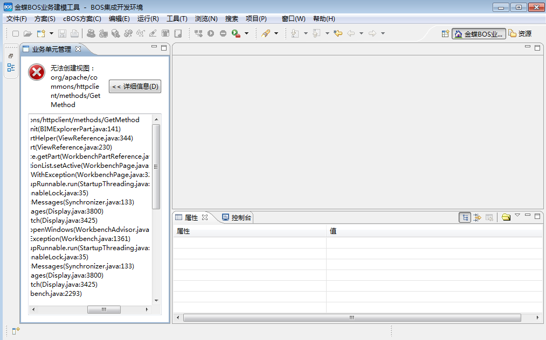Click the stack trace horizontal scrollbar thumb
The width and height of the screenshot is (546, 340).
(x=104, y=309)
